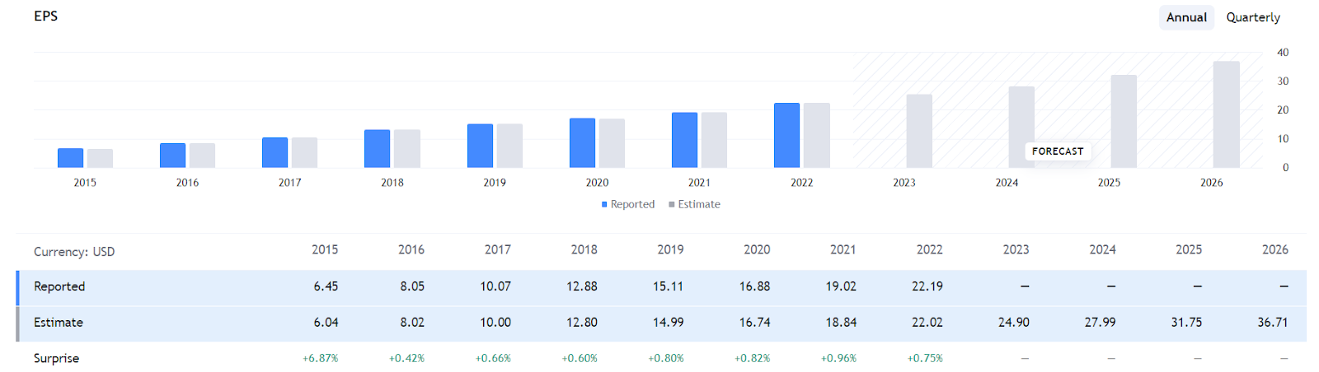Select the 2025 forecast bar

tap(1124, 122)
